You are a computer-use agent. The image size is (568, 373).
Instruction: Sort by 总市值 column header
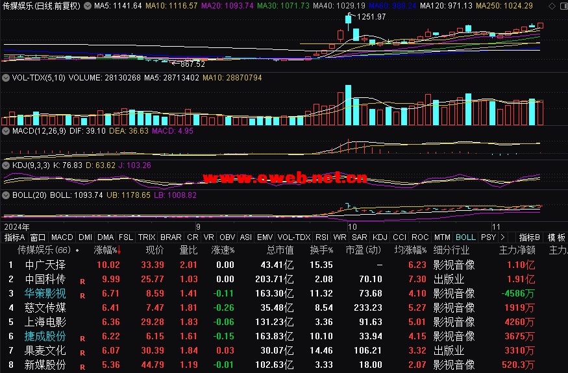point(280,250)
